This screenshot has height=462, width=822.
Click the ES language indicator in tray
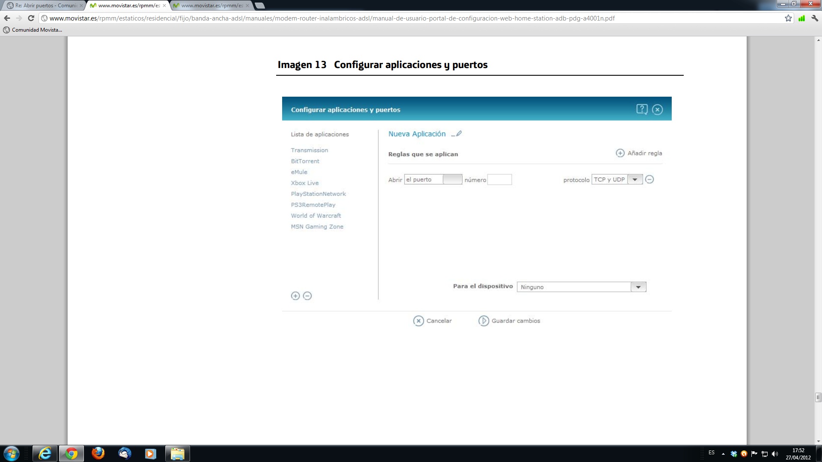click(x=712, y=453)
